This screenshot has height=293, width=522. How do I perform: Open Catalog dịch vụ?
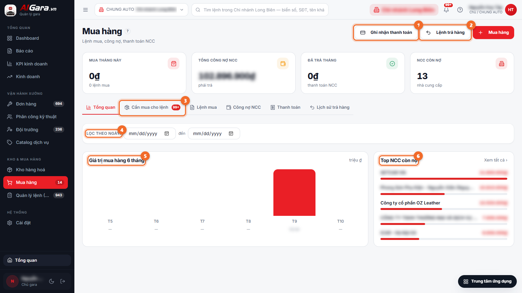click(x=36, y=142)
